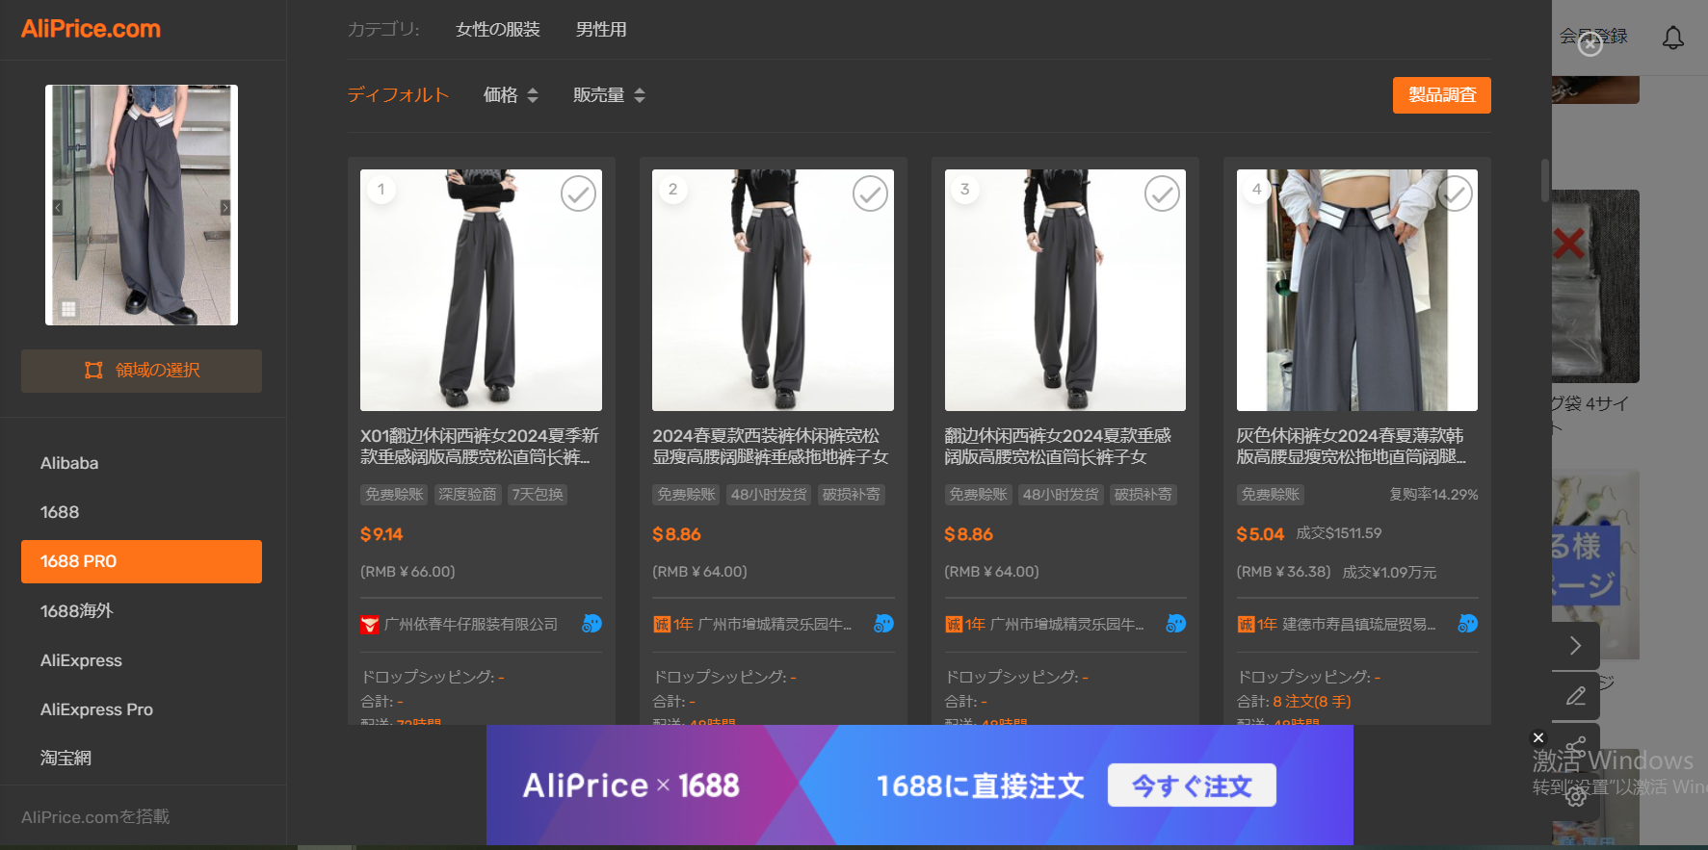
Task: Filter by category 女性の服装
Action: [x=498, y=30]
